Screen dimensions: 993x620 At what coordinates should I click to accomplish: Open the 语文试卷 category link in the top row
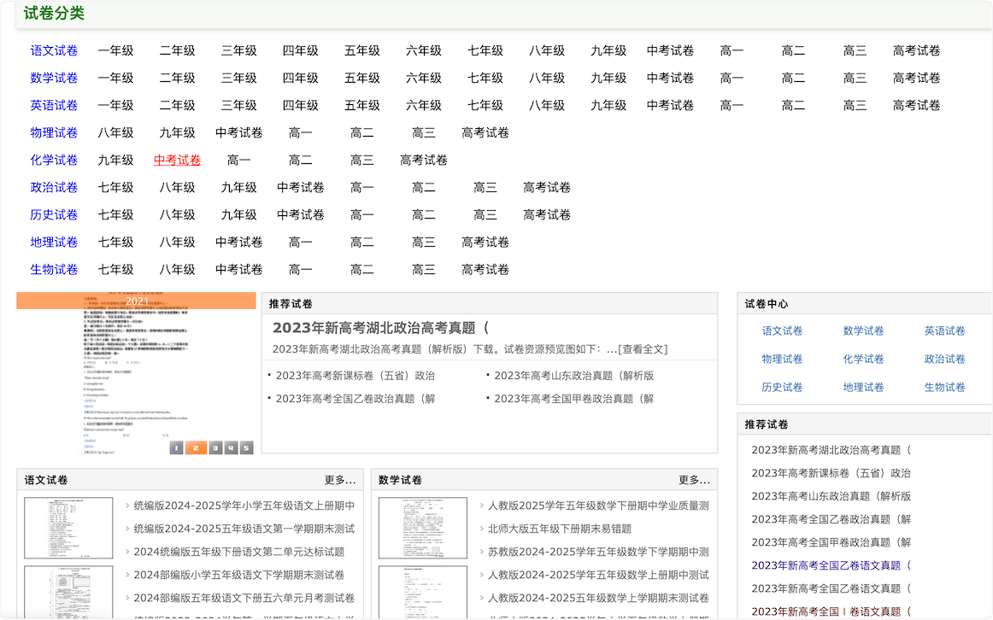(54, 50)
